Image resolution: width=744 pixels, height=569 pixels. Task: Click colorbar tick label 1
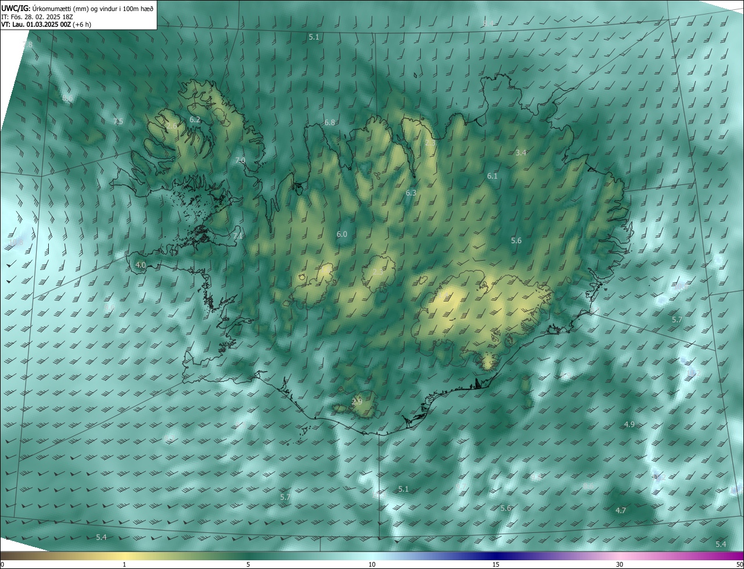tap(124, 565)
